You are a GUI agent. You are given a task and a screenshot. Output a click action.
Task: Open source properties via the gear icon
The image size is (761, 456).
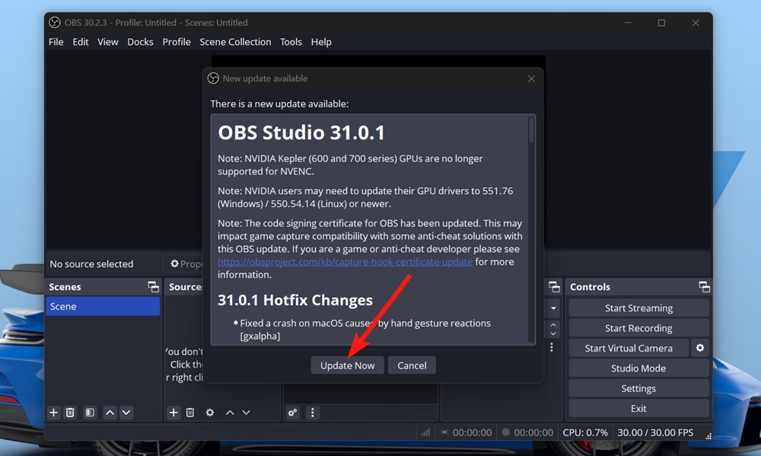(x=210, y=412)
